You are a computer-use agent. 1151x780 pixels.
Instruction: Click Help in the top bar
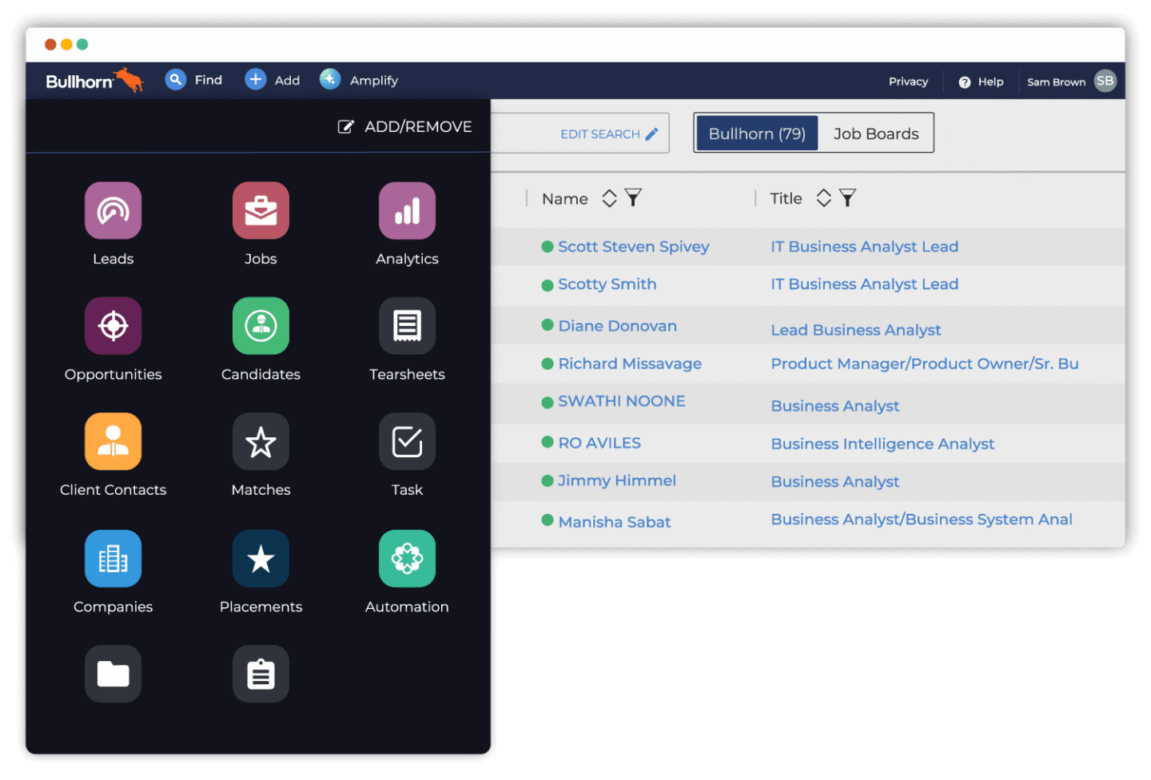tap(982, 82)
